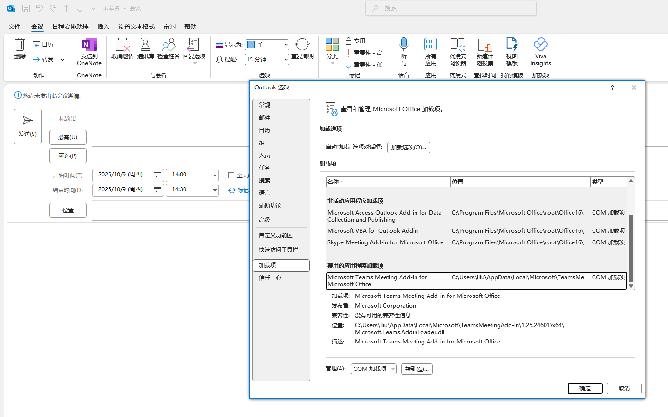Open the Address Book icon
Image resolution: width=668 pixels, height=417 pixels.
coord(145,45)
